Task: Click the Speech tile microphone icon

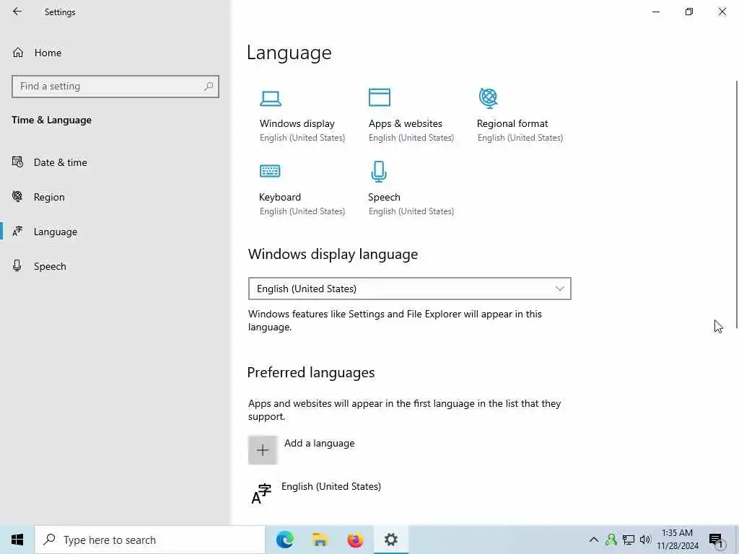Action: coord(379,172)
